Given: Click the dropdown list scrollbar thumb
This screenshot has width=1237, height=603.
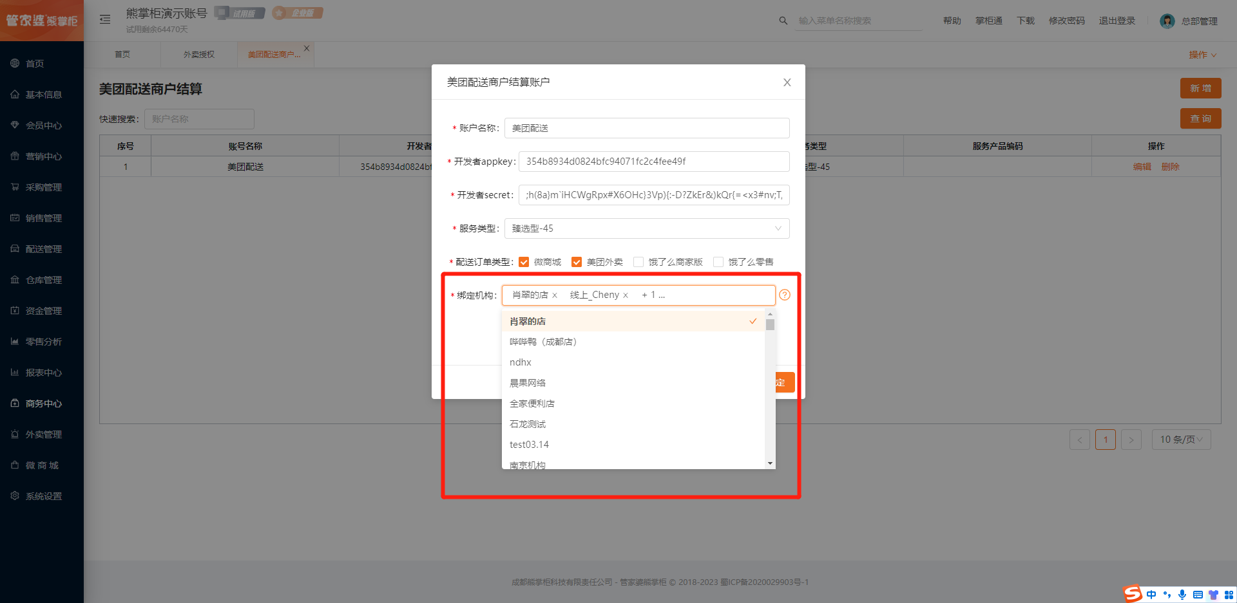Looking at the screenshot, I should click(x=770, y=324).
